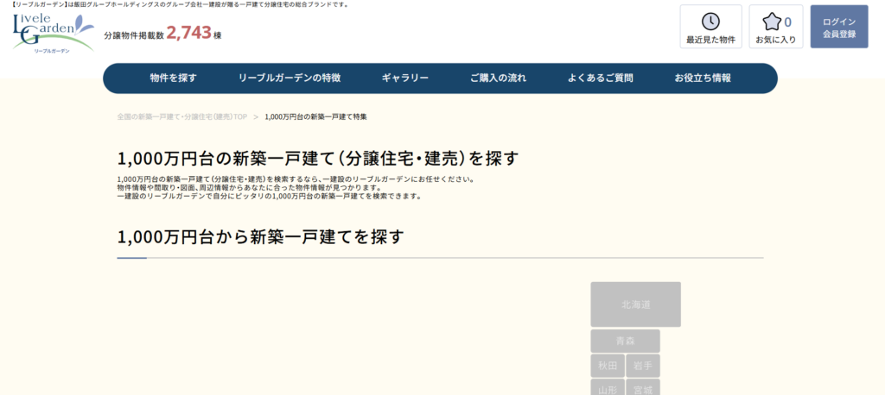Select リーブルガーデンの特徴 in navigation bar
The height and width of the screenshot is (395, 885).
(290, 78)
